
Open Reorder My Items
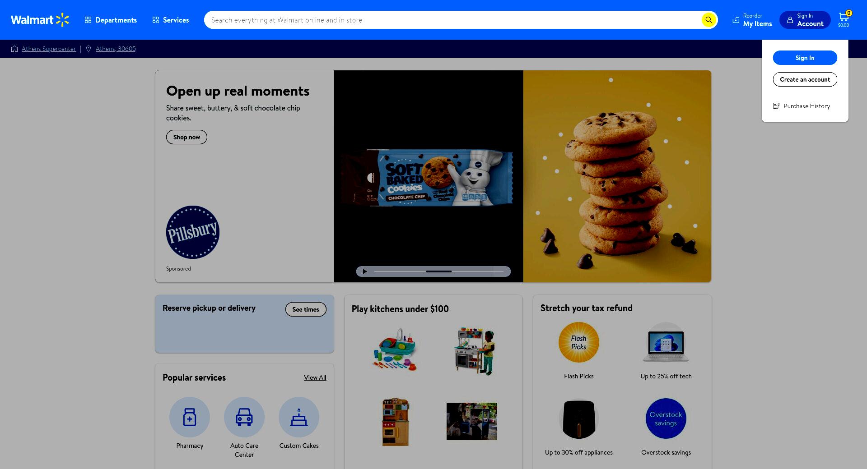point(752,20)
